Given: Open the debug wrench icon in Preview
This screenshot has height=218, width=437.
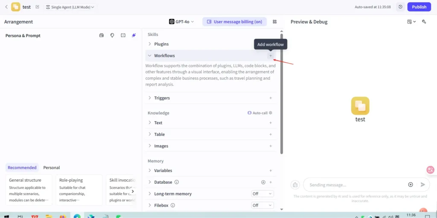Looking at the screenshot, I should pyautogui.click(x=424, y=22).
